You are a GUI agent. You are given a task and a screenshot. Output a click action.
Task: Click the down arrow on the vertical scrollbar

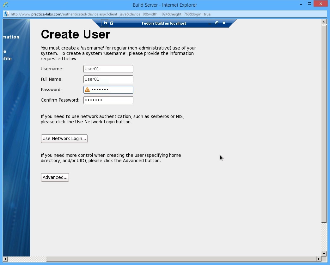[x=324, y=254]
